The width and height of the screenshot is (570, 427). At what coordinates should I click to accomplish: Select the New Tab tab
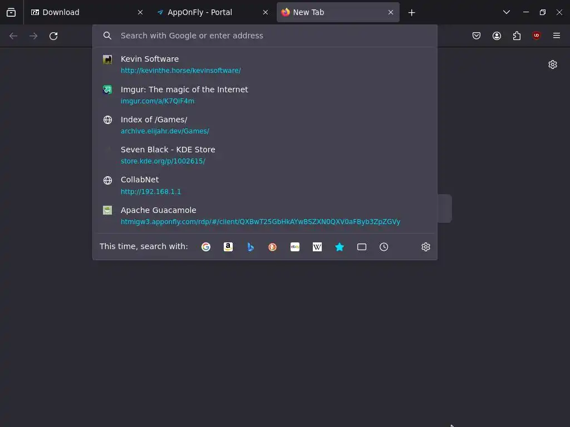pyautogui.click(x=338, y=12)
